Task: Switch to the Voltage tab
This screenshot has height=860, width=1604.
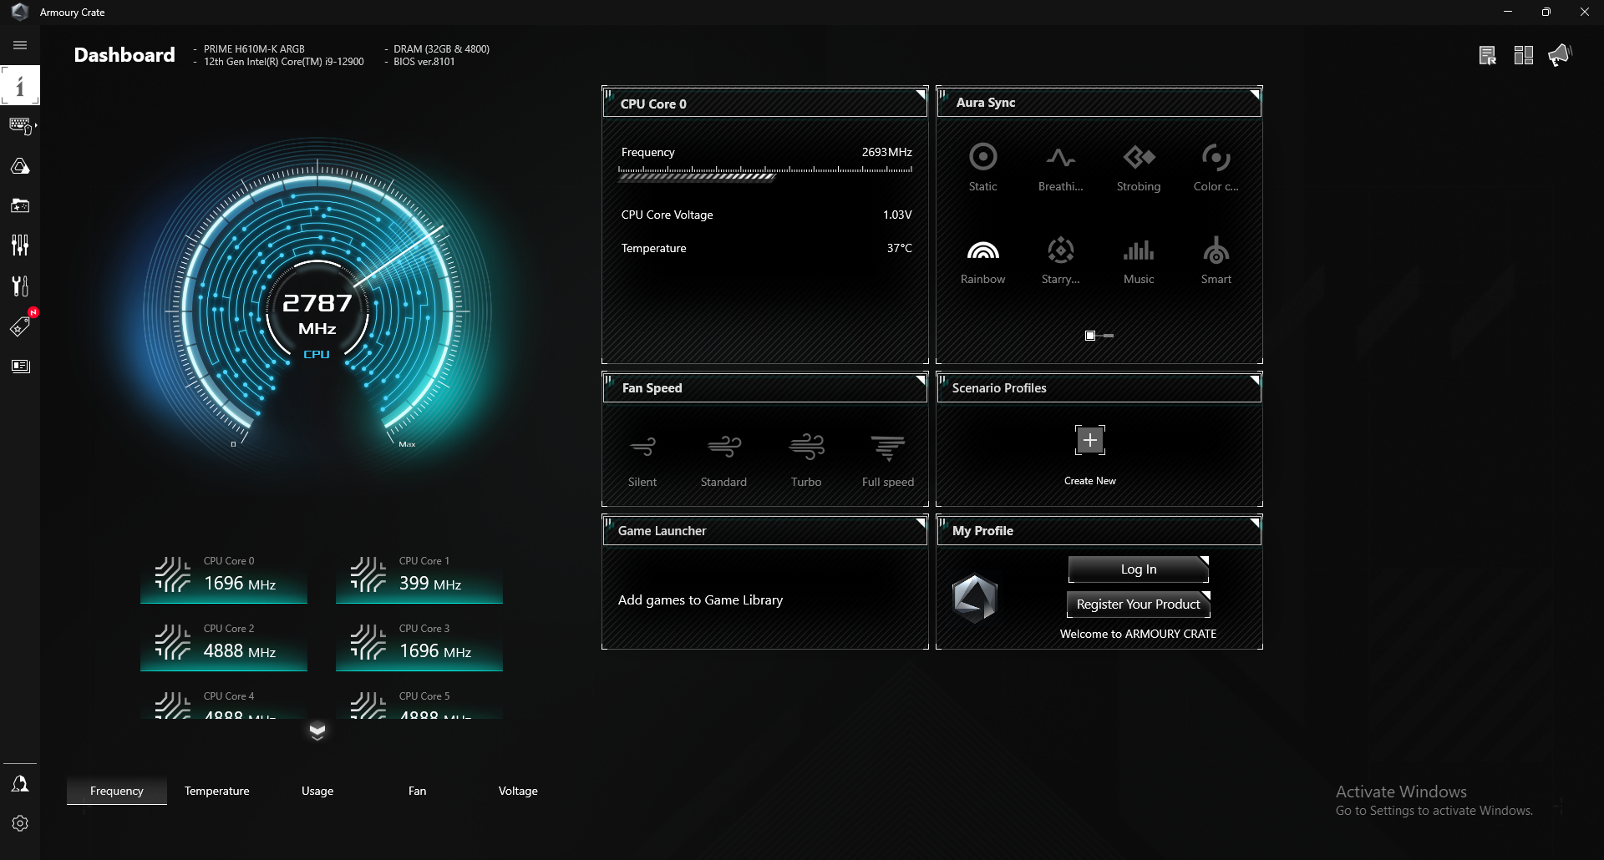Action: [x=518, y=791]
